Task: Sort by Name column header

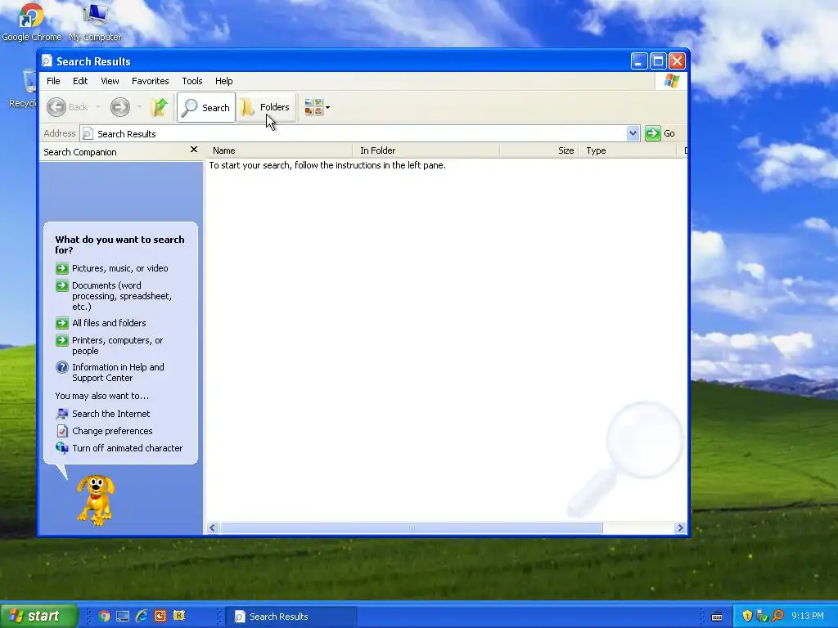Action: [x=280, y=150]
